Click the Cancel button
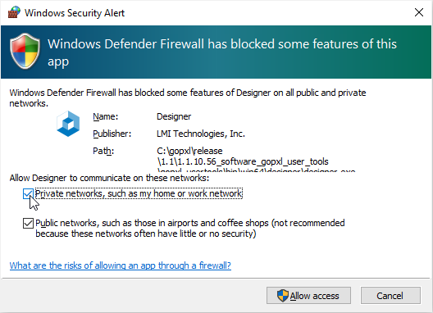This screenshot has height=313, width=433. (390, 296)
